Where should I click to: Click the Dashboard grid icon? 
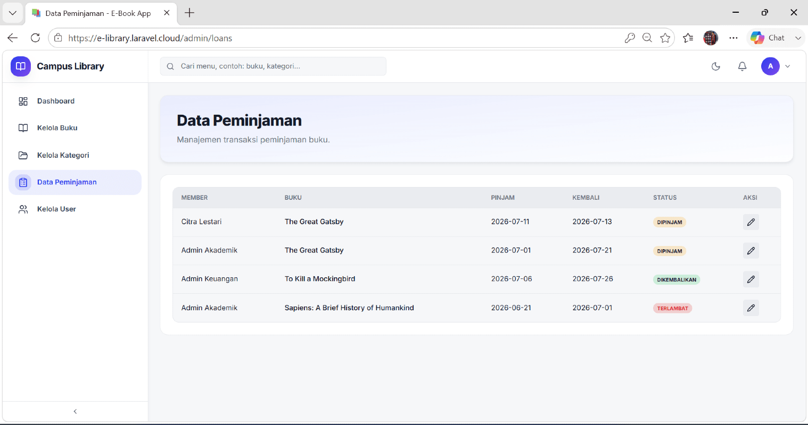click(23, 101)
